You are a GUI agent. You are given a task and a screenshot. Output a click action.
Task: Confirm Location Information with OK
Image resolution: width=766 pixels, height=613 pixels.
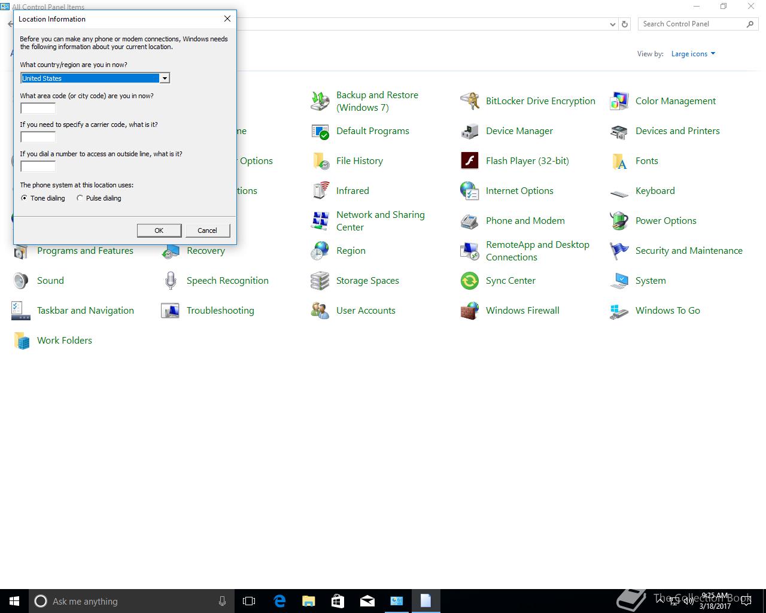click(159, 230)
